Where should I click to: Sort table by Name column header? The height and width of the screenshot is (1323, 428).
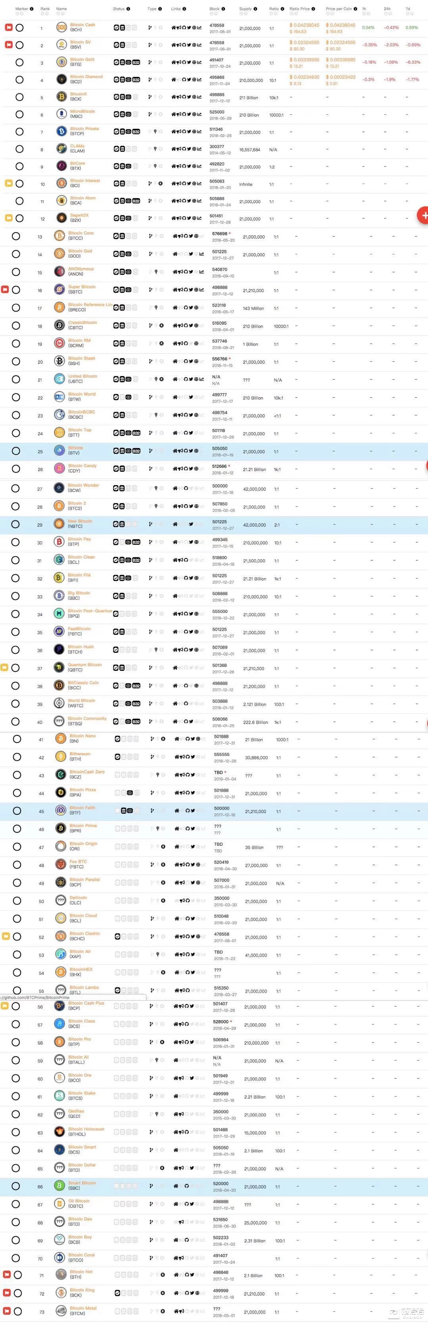tap(61, 9)
